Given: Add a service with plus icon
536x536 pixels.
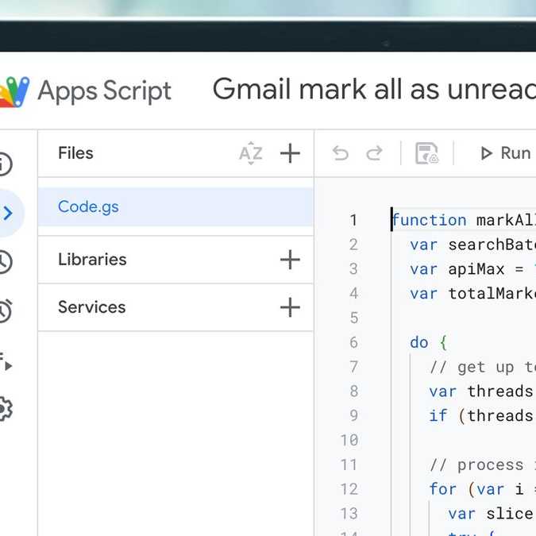Looking at the screenshot, I should 291,307.
